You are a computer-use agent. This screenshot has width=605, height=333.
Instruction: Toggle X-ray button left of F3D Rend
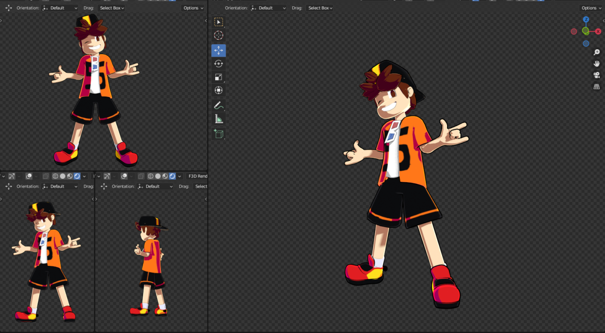141,176
